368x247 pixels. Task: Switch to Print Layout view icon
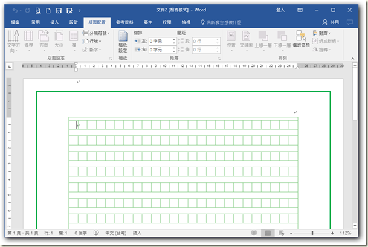point(268,233)
